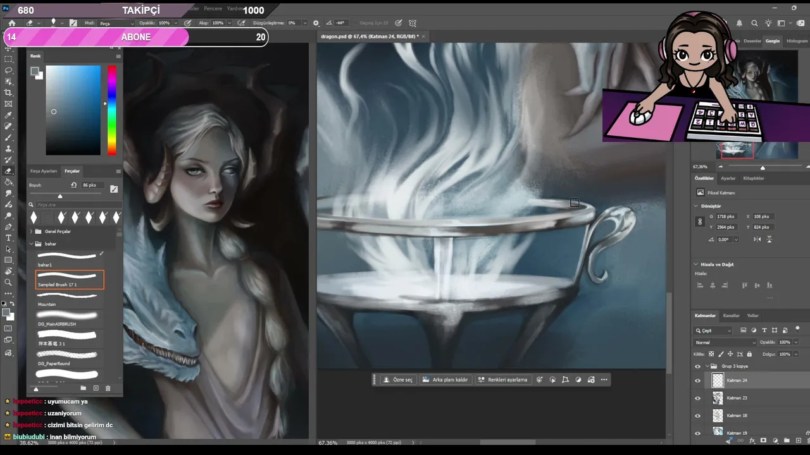Screen dimensions: 810x455
Task: Switch to the Kitaplıklar tab
Action: pyautogui.click(x=754, y=178)
